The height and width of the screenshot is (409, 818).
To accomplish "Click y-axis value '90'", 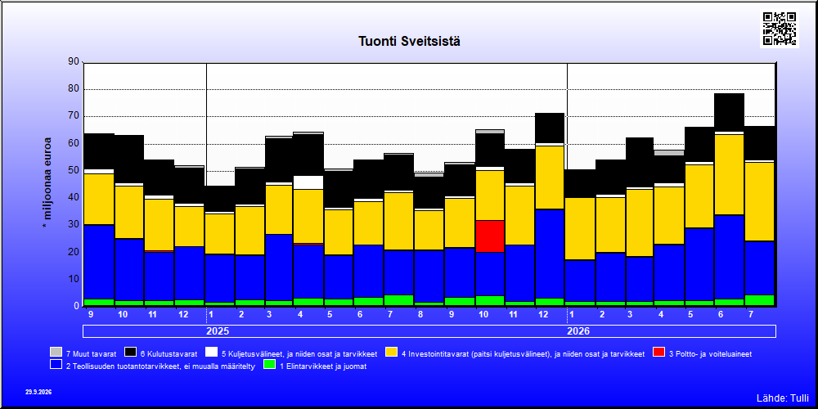I will 74,61.
